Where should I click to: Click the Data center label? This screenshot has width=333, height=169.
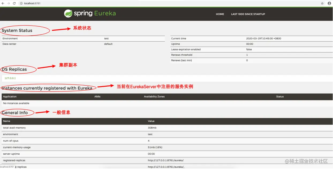pos(9,44)
